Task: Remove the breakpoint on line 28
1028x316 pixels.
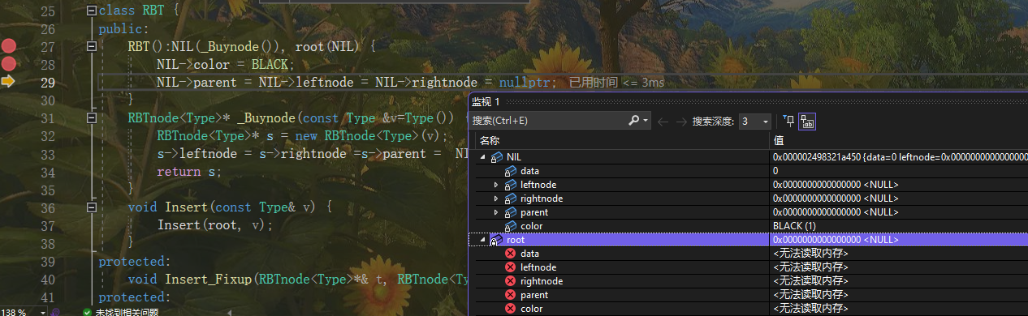Action: click(9, 64)
